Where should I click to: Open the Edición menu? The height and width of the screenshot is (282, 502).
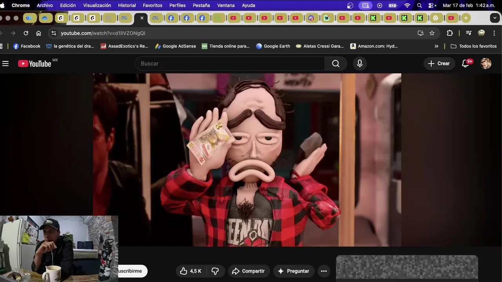(x=68, y=5)
